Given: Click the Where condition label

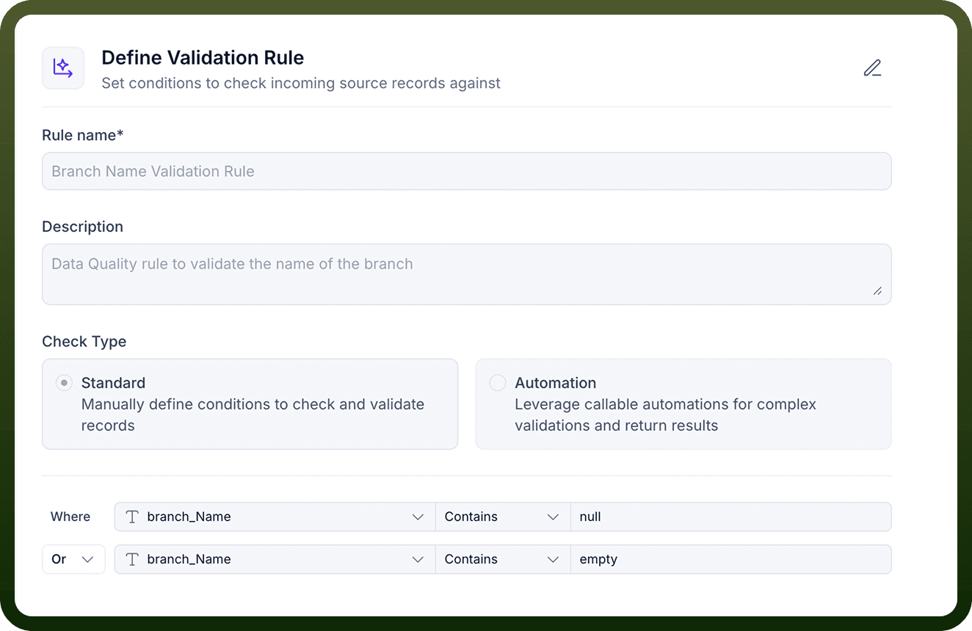Looking at the screenshot, I should click(70, 517).
